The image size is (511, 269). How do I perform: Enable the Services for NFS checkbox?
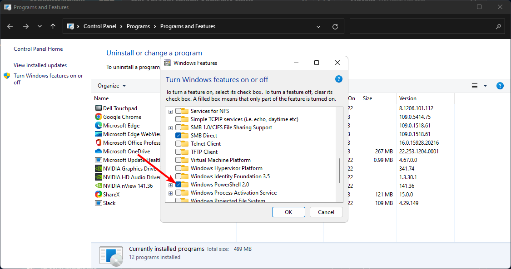point(178,111)
